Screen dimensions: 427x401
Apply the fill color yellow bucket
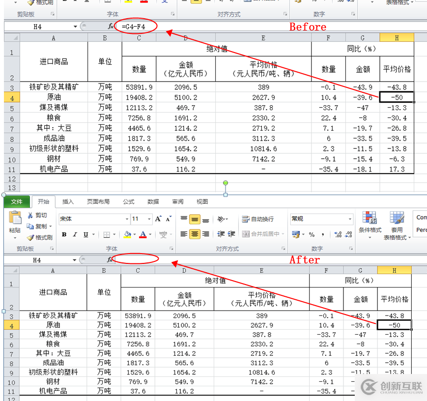click(x=127, y=234)
